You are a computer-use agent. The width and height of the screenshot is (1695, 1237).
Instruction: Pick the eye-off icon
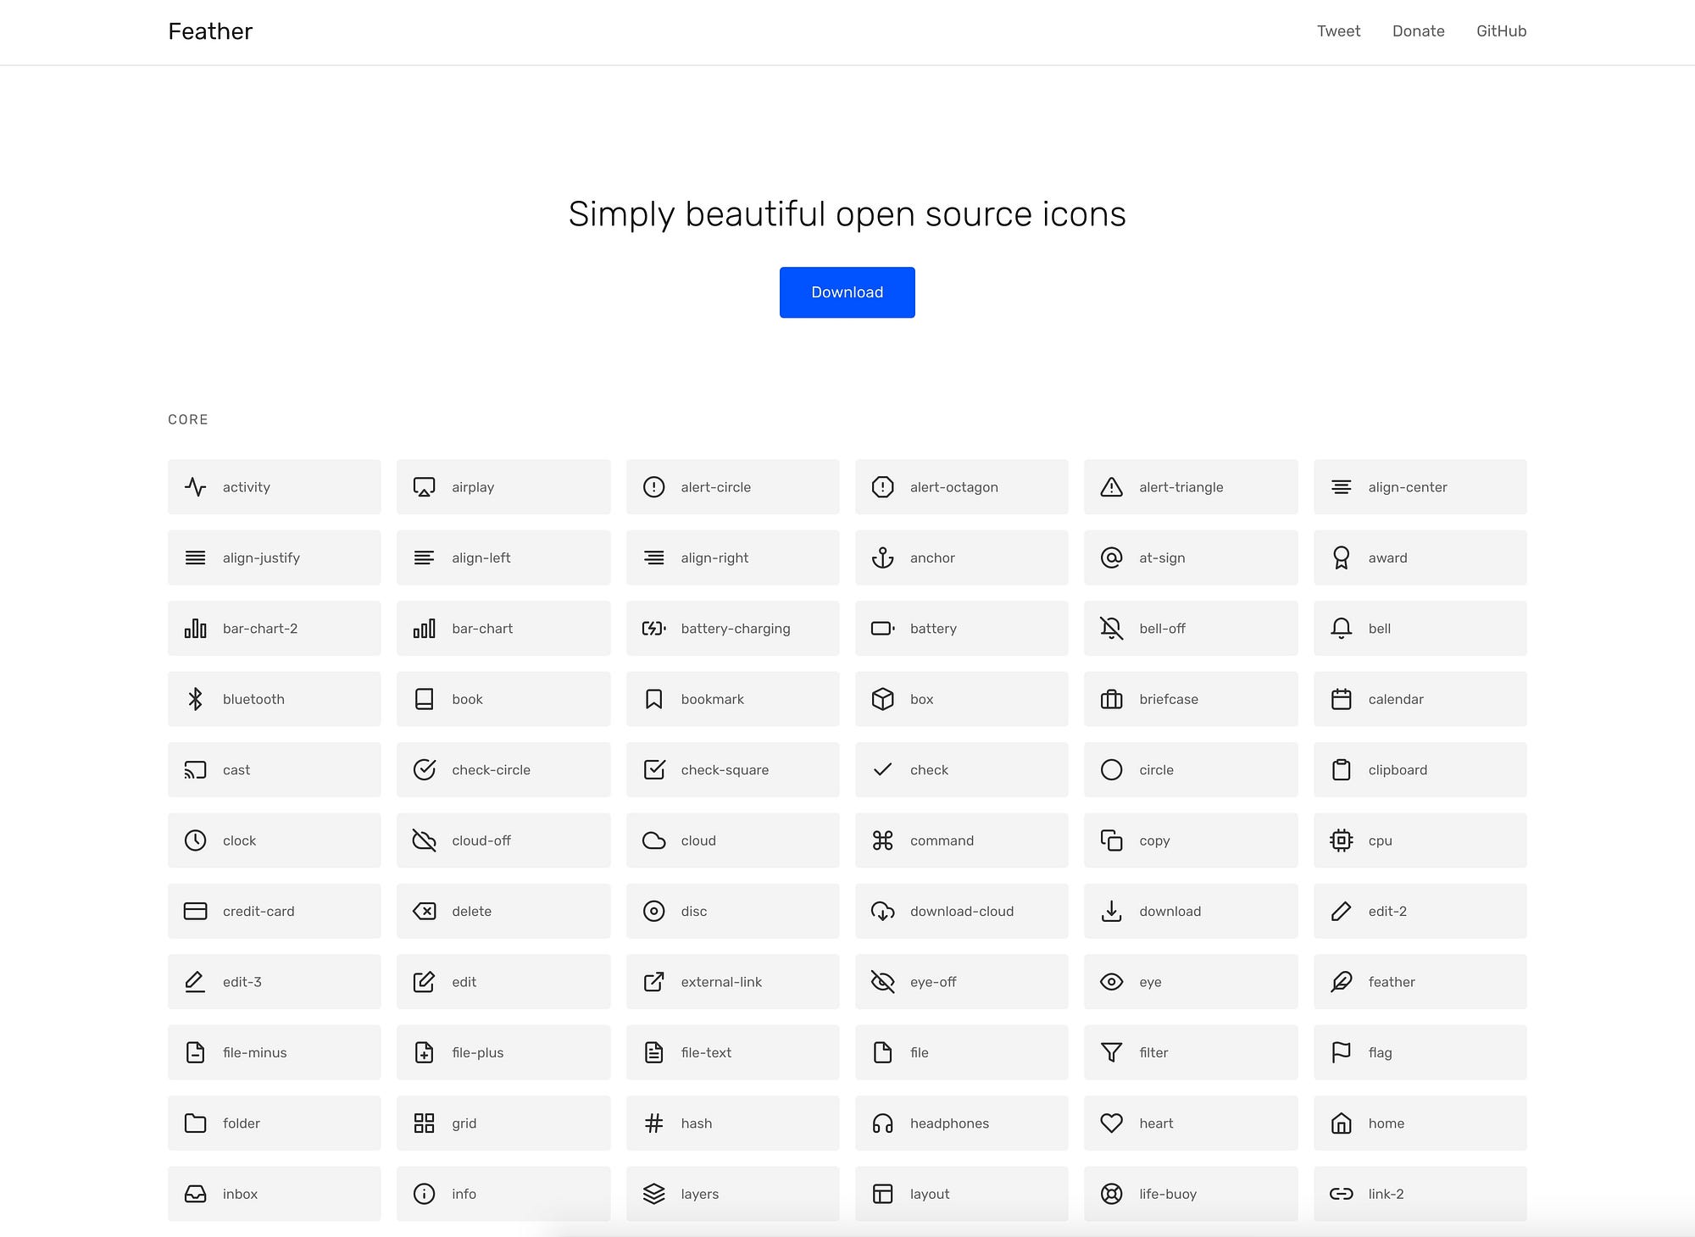pyautogui.click(x=882, y=982)
